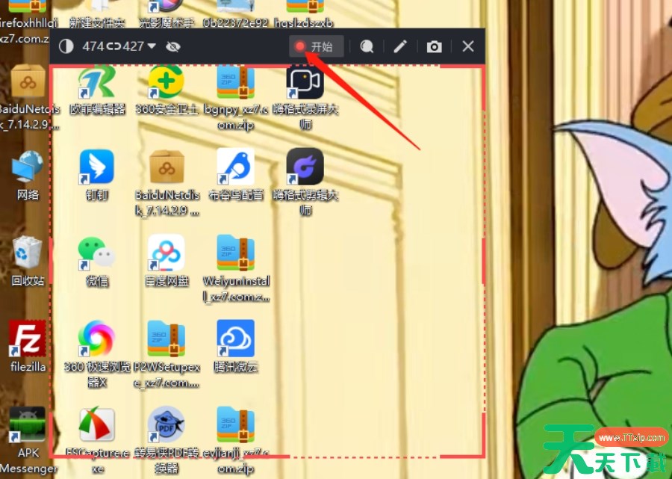
Task: Click the 474 width value
Action: (x=93, y=46)
